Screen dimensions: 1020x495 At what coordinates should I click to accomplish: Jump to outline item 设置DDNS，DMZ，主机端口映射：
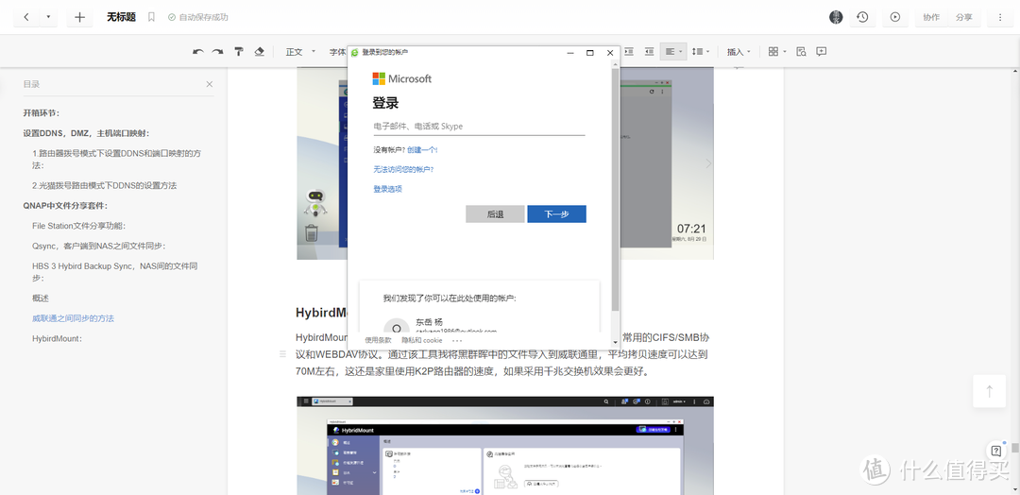(87, 133)
